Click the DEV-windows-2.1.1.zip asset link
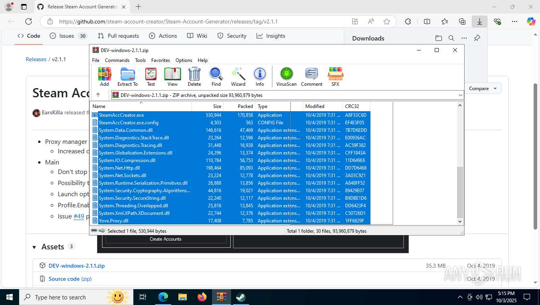The width and height of the screenshot is (540, 305). tap(77, 266)
